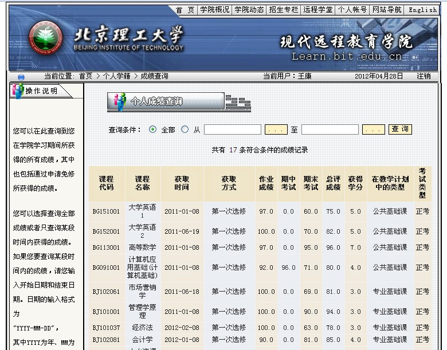Screen dimensions: 447x350
Task: Click the 期末考试 column header
Action: tap(311, 183)
